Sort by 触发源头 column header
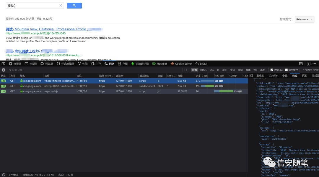Screen dimensions: 319x177 [x=147, y=76]
